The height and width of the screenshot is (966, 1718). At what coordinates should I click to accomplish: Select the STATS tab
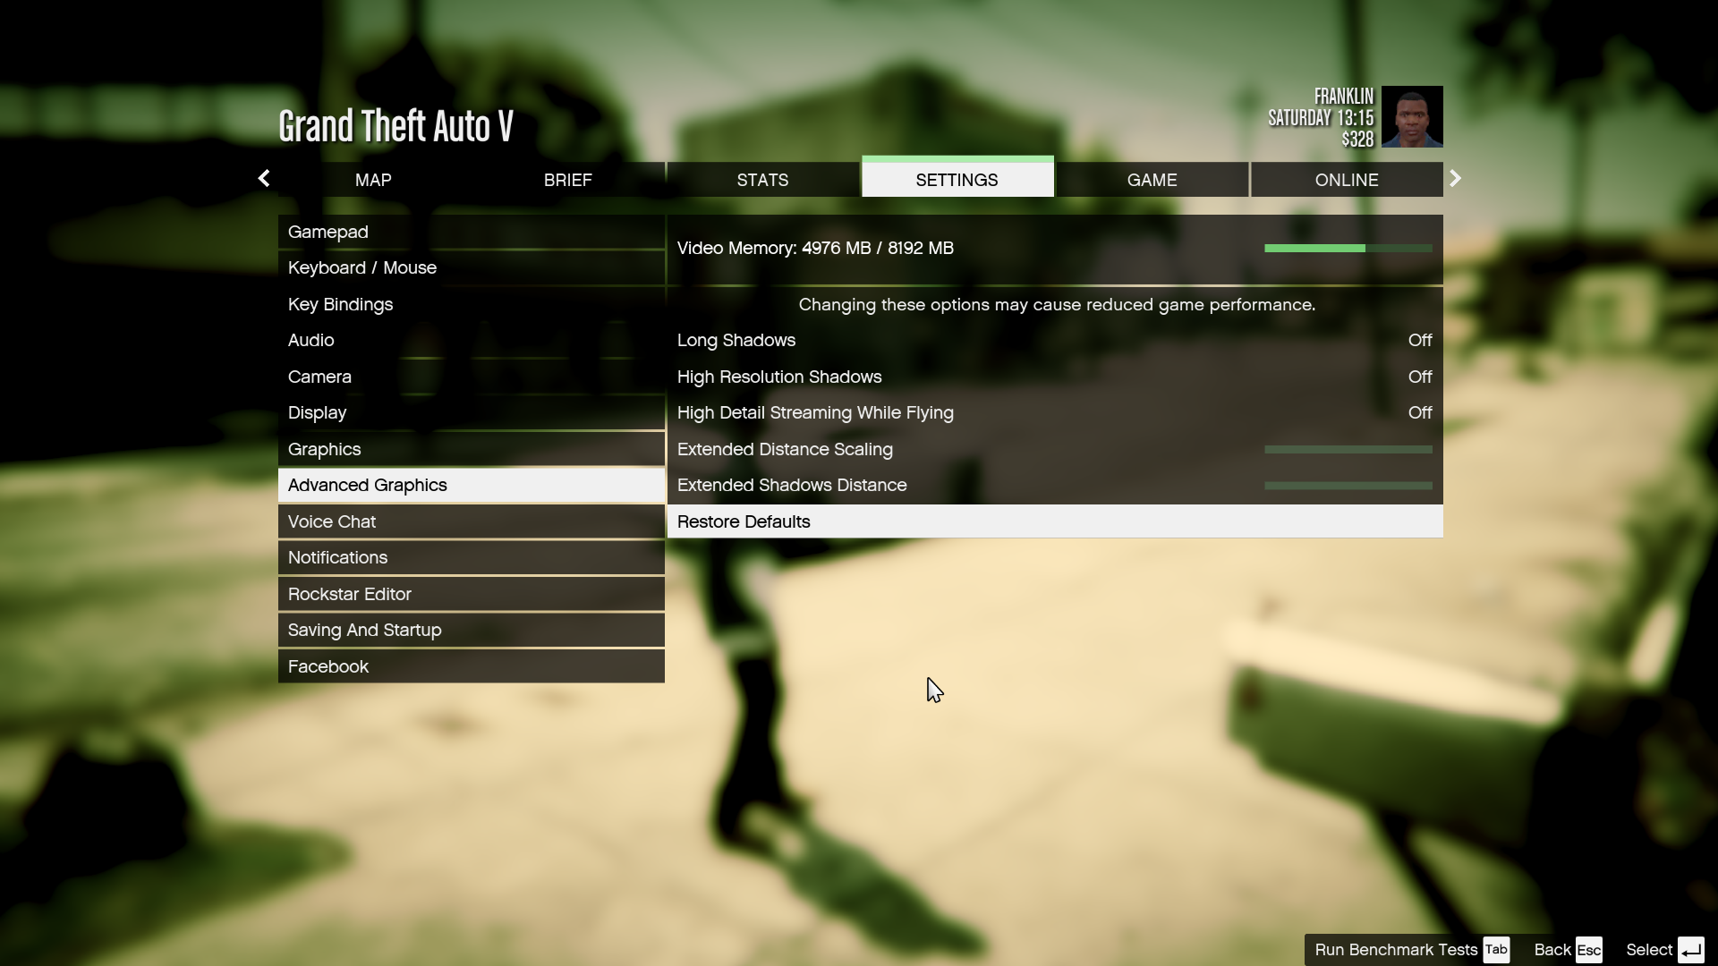click(x=762, y=179)
